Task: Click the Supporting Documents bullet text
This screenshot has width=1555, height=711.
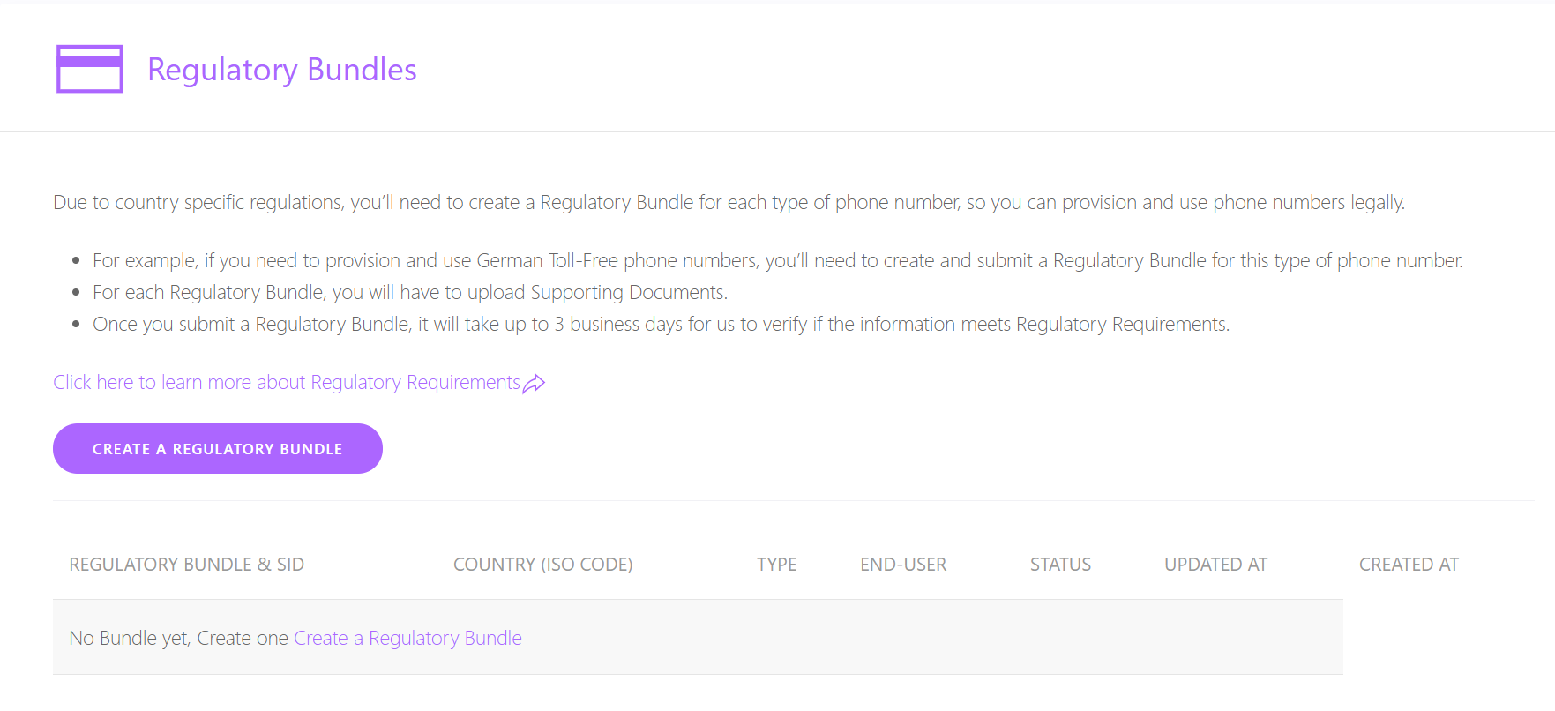Action: (410, 292)
